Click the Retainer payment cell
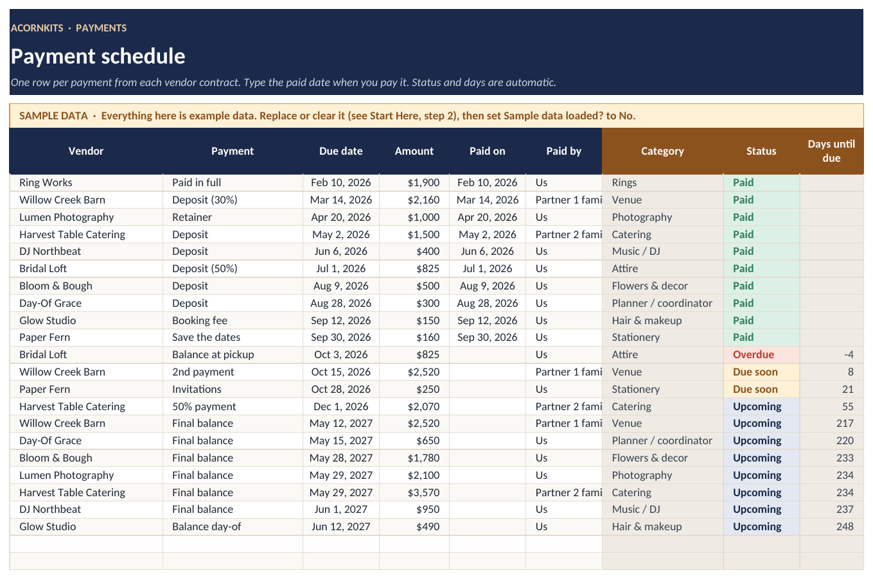Viewport: 873px width, 579px height. (233, 217)
